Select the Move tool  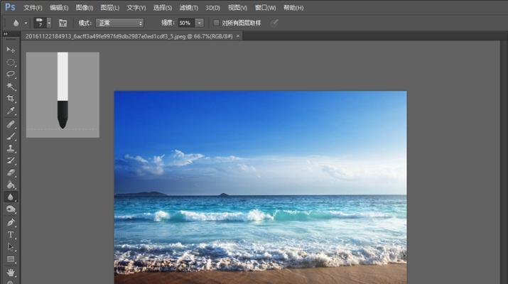[x=11, y=50]
